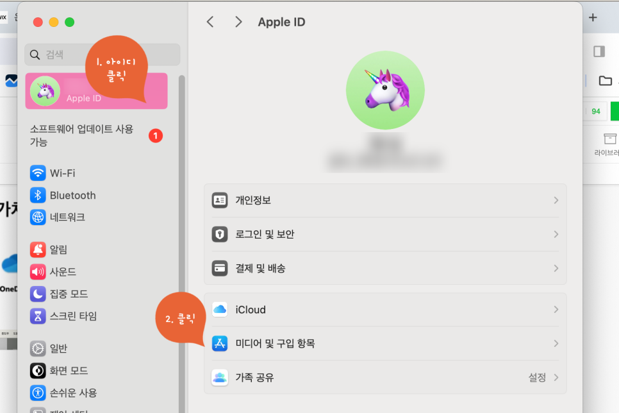The height and width of the screenshot is (413, 619).
Task: Click the 스크린 타임 label
Action: 73,316
